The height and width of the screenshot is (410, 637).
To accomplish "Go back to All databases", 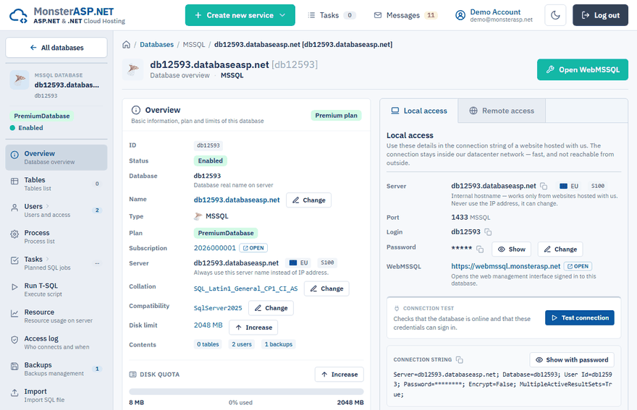I will pyautogui.click(x=56, y=48).
